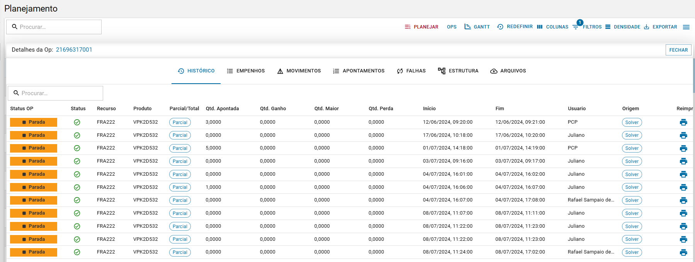Click Solver chip in the 01/07/2024 row
Viewport: 695px width, 262px height.
[x=632, y=148]
